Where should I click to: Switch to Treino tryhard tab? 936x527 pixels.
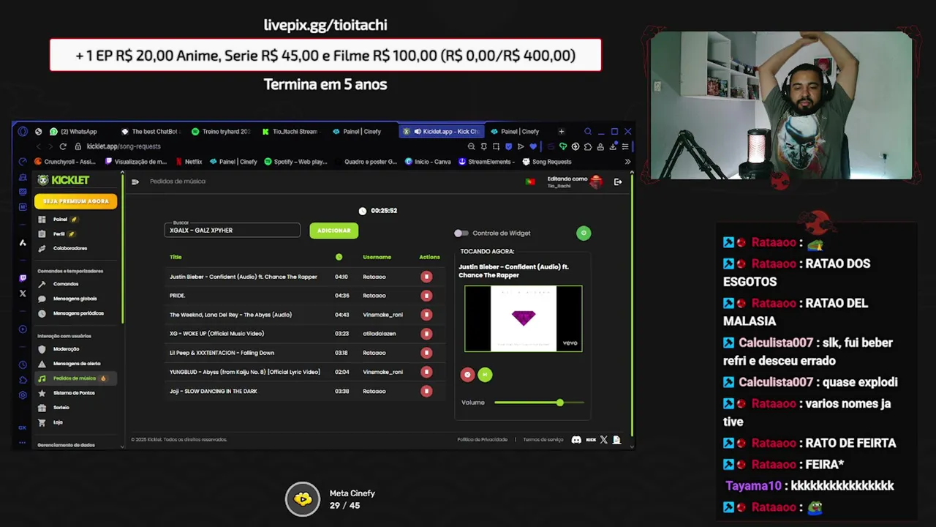(x=221, y=132)
